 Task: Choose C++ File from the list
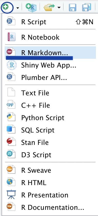click(50, 105)
